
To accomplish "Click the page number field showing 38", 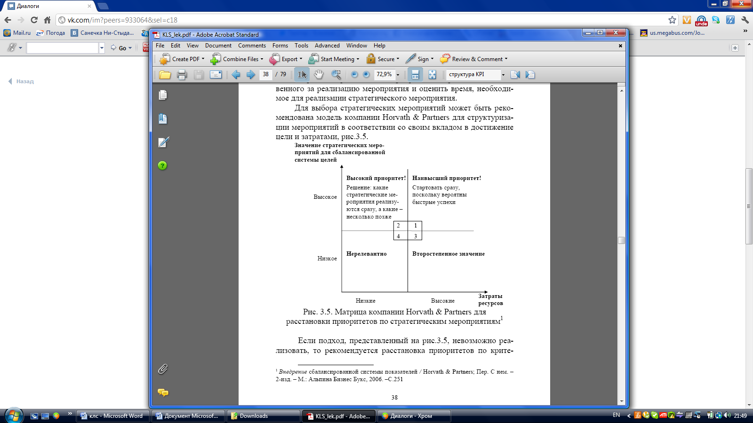I will click(266, 74).
